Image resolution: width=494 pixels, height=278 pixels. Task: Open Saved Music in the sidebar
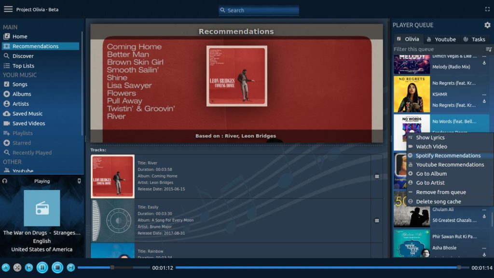tap(41, 113)
